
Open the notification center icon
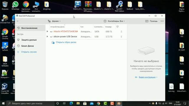[185, 103]
